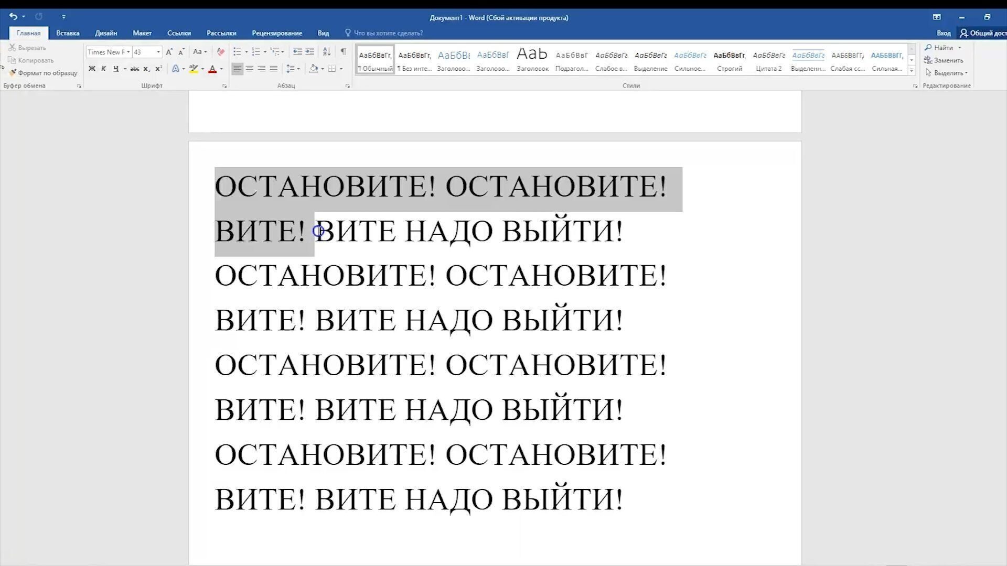Open the Выделить selection menu
The width and height of the screenshot is (1007, 566).
947,73
